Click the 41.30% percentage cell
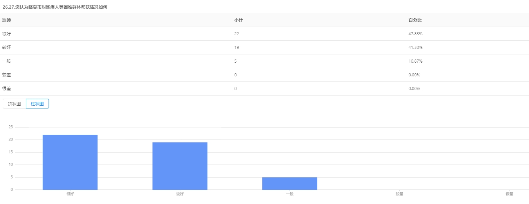Image resolution: width=529 pixels, height=204 pixels. click(415, 47)
